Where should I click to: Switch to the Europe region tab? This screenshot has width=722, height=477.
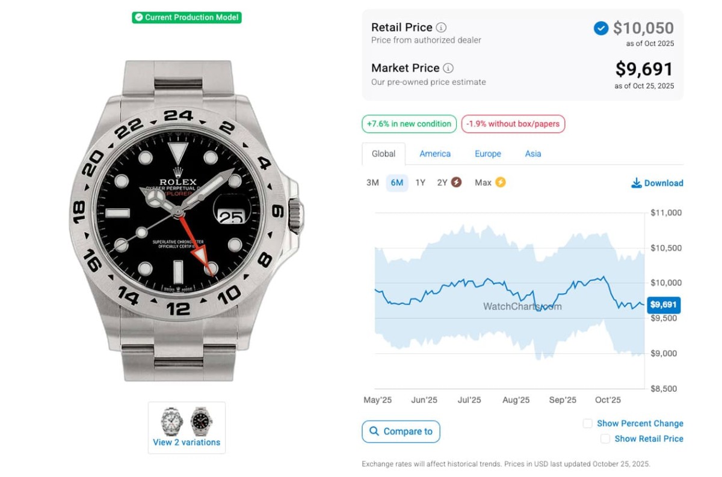[487, 154]
